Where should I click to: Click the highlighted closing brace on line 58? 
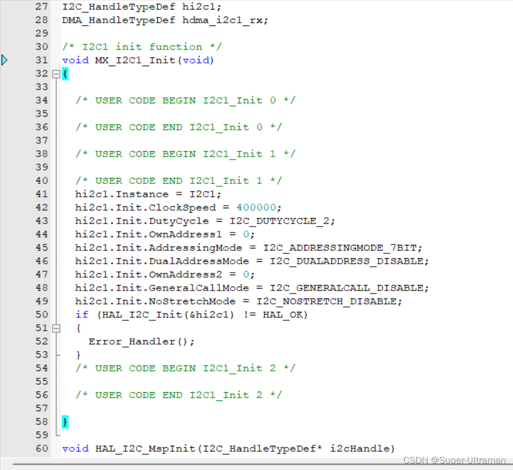(x=64, y=421)
